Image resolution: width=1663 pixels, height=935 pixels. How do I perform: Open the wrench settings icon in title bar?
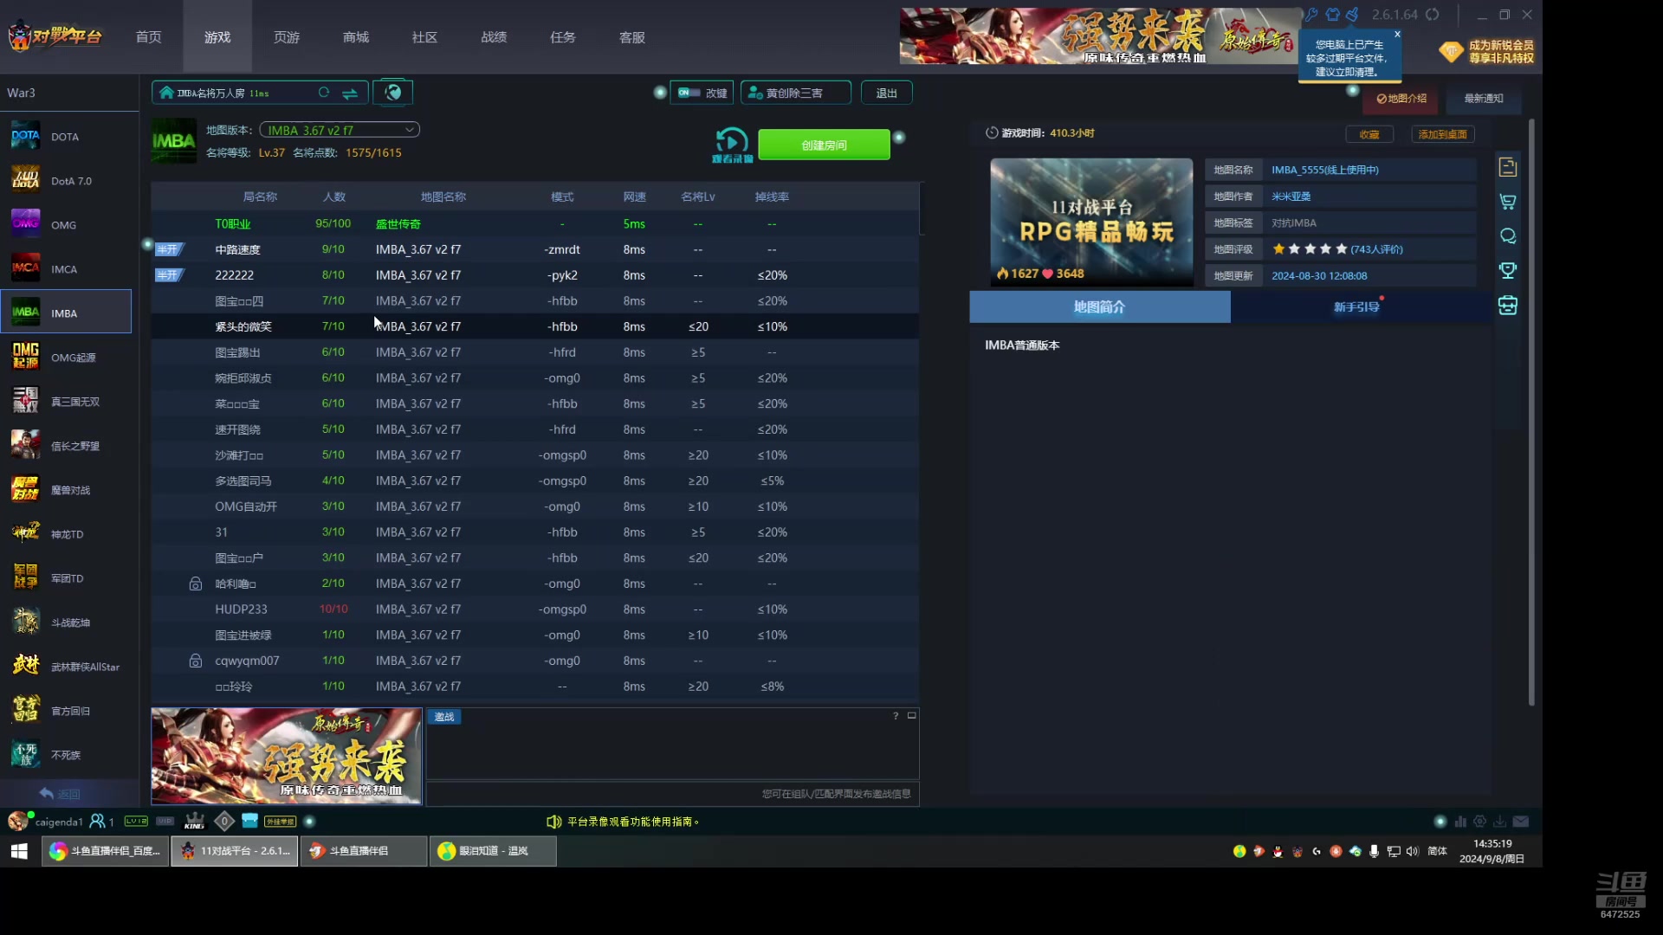pyautogui.click(x=1311, y=15)
